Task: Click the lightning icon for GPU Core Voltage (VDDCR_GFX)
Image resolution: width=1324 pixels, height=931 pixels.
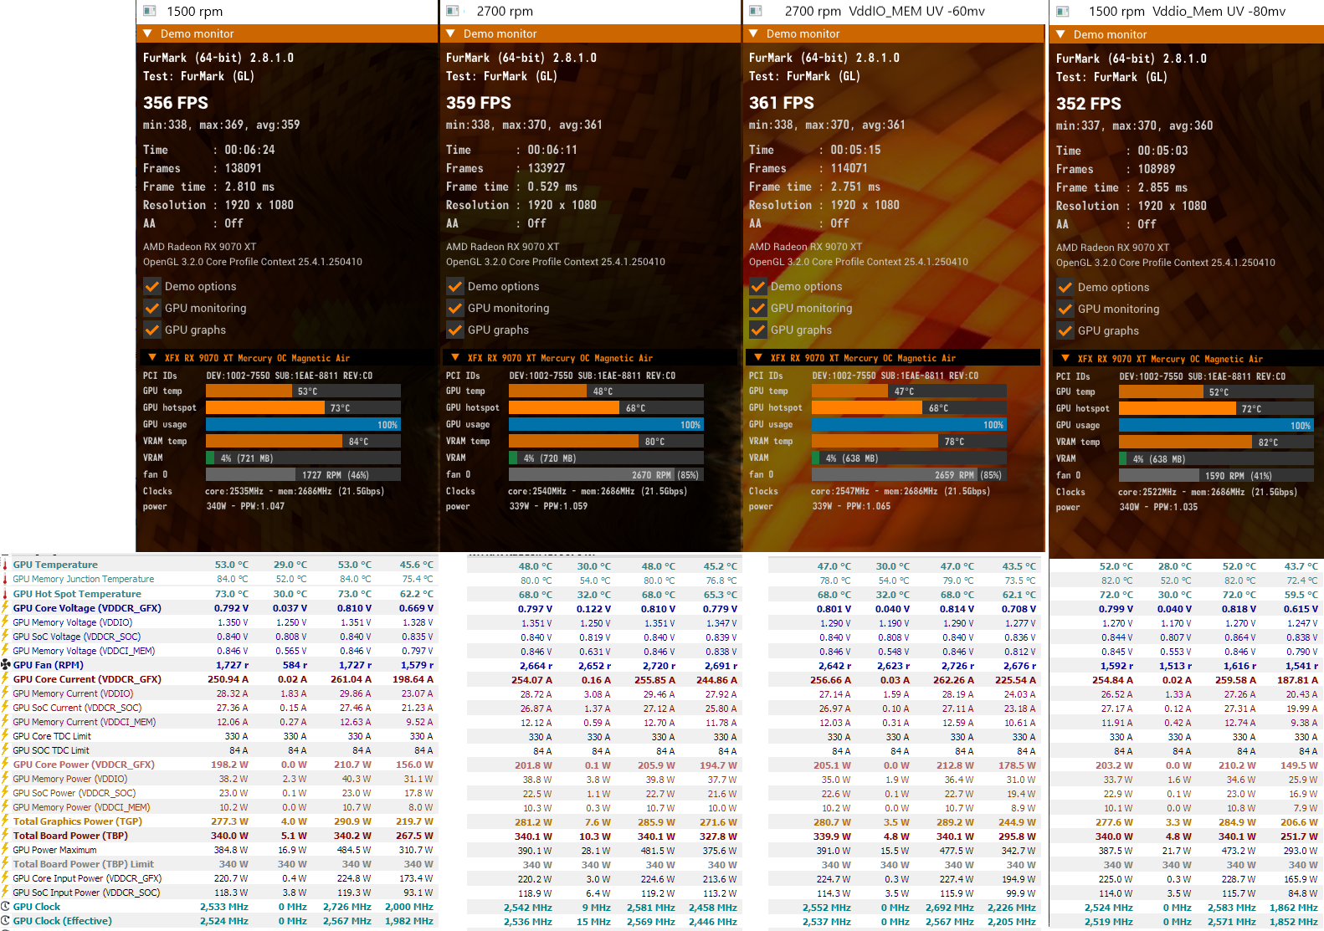Action: [5, 608]
